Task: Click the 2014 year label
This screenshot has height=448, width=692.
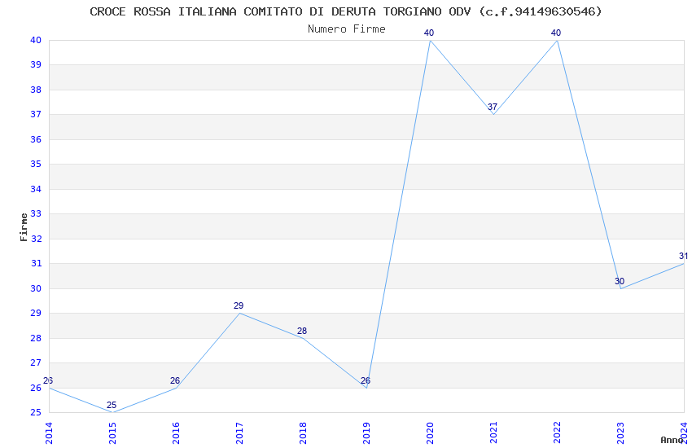Action: pyautogui.click(x=49, y=433)
